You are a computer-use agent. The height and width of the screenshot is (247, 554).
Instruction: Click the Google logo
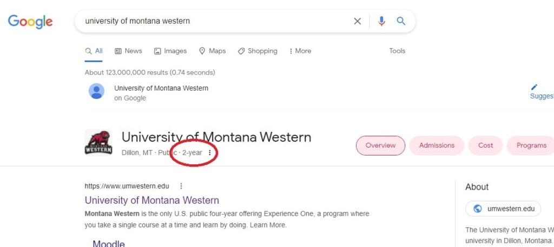click(30, 21)
